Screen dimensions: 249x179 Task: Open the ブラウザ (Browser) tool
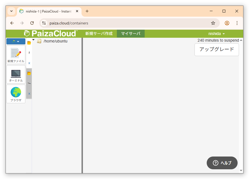point(16,94)
